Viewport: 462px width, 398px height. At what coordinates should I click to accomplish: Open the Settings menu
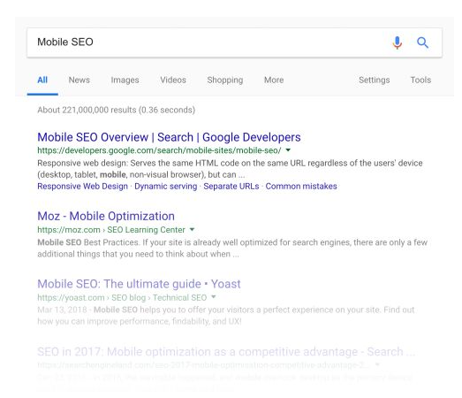374,80
